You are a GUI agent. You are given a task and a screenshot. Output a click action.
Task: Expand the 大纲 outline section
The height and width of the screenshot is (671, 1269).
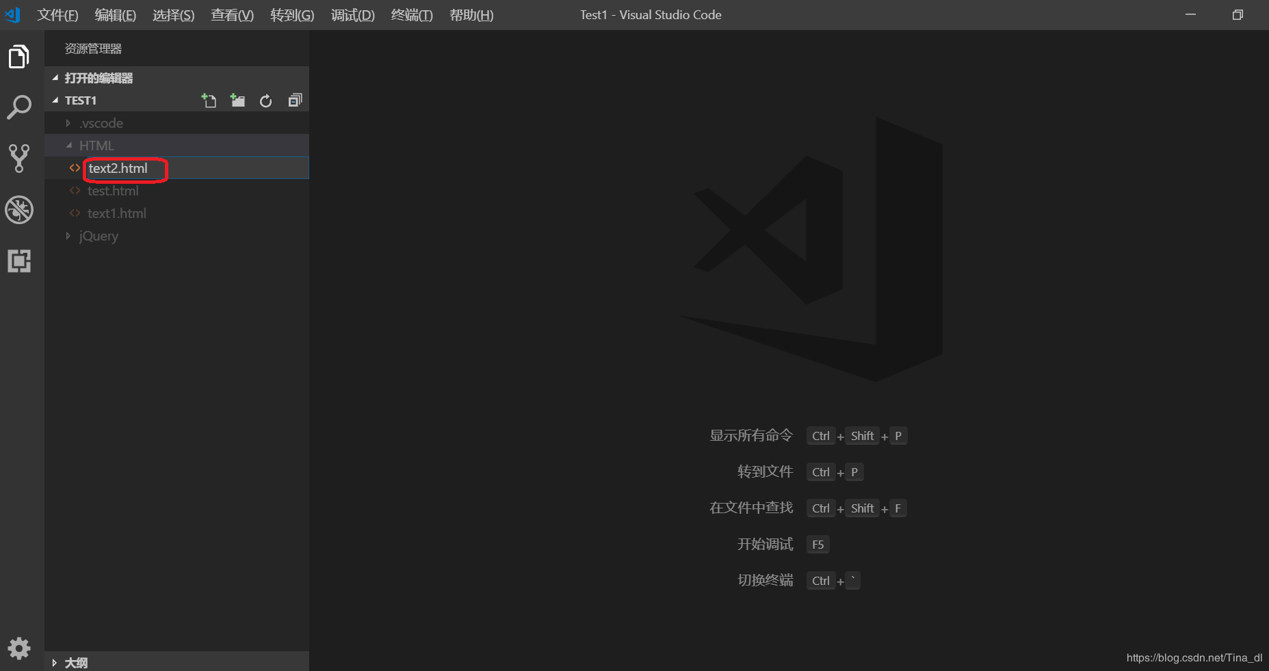[76, 663]
